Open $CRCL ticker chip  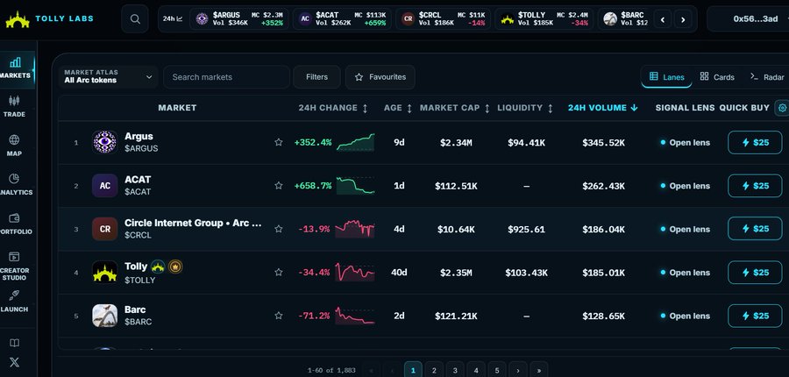pos(444,19)
